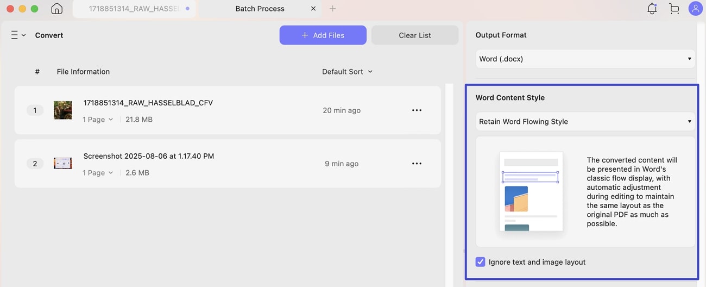The image size is (706, 287).
Task: Switch to 1718851314_RAW_HASSEL tab
Action: pyautogui.click(x=134, y=9)
